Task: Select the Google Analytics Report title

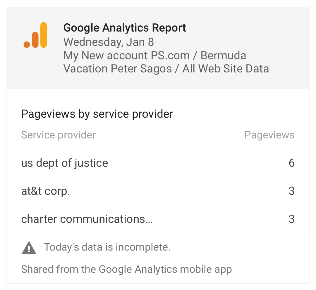Action: pyautogui.click(x=125, y=28)
